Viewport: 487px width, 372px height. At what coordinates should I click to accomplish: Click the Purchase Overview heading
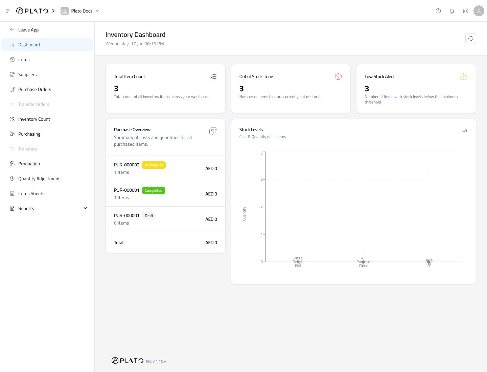132,130
